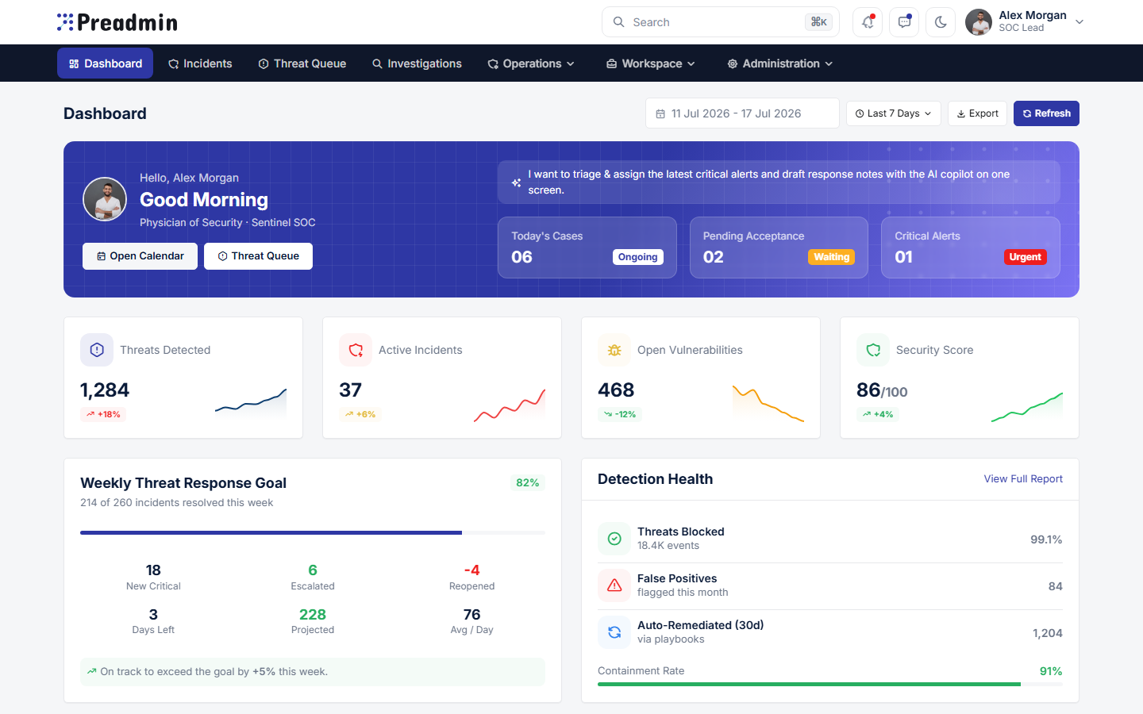Click the Auto-Remediated refresh icon
The image size is (1143, 714).
(614, 632)
